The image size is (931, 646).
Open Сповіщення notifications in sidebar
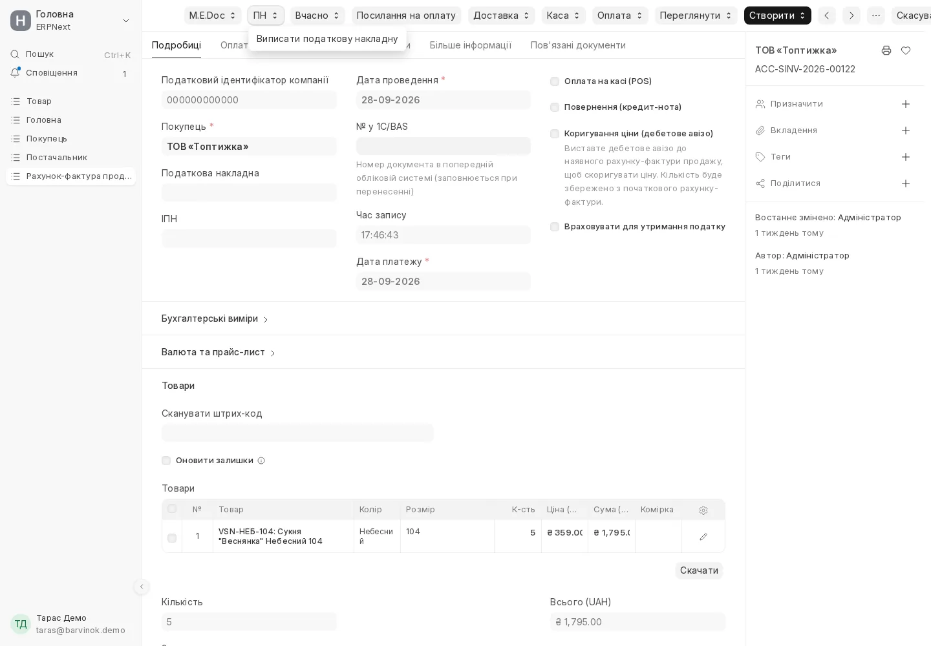coord(70,73)
